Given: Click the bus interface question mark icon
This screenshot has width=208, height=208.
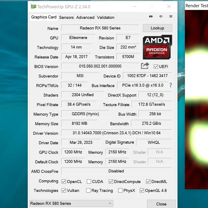Looking at the screenshot, I should [171, 85].
